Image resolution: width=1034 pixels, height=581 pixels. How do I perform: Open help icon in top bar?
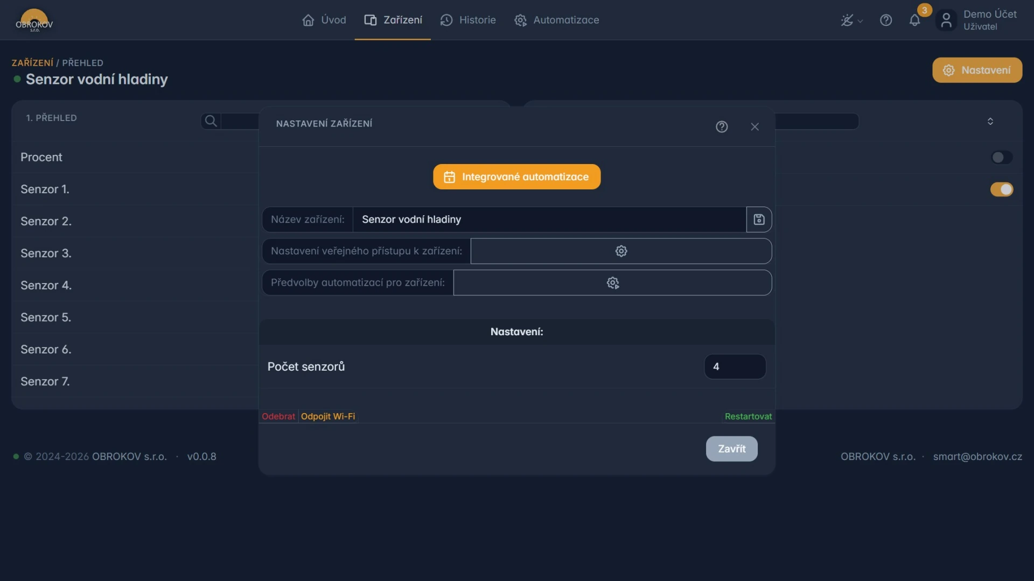(886, 20)
